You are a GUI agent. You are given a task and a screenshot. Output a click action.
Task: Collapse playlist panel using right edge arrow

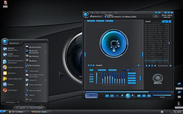coord(142,54)
